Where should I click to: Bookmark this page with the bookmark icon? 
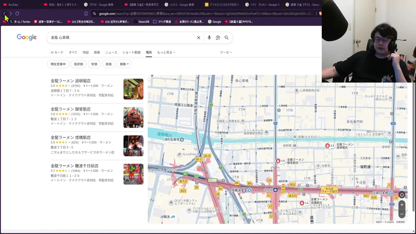click(x=86, y=14)
